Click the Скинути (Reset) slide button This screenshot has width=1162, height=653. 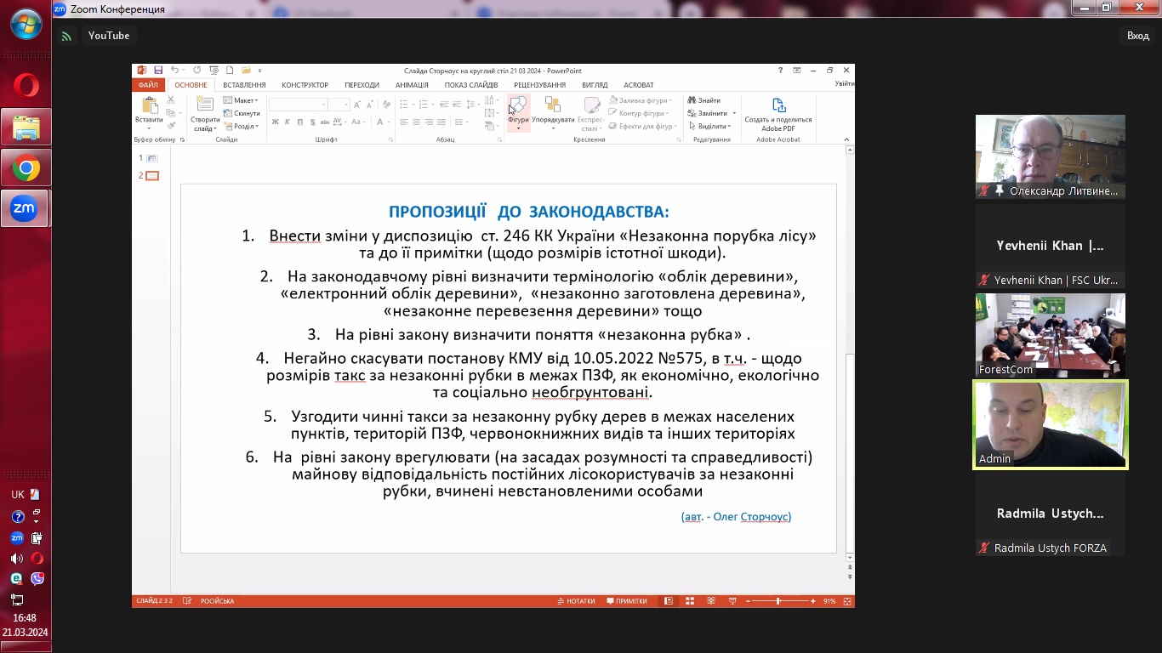[x=242, y=113]
